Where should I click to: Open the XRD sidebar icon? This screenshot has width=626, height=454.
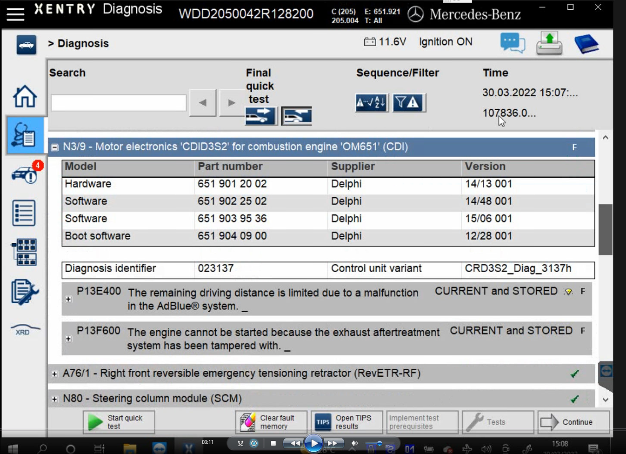(x=25, y=330)
